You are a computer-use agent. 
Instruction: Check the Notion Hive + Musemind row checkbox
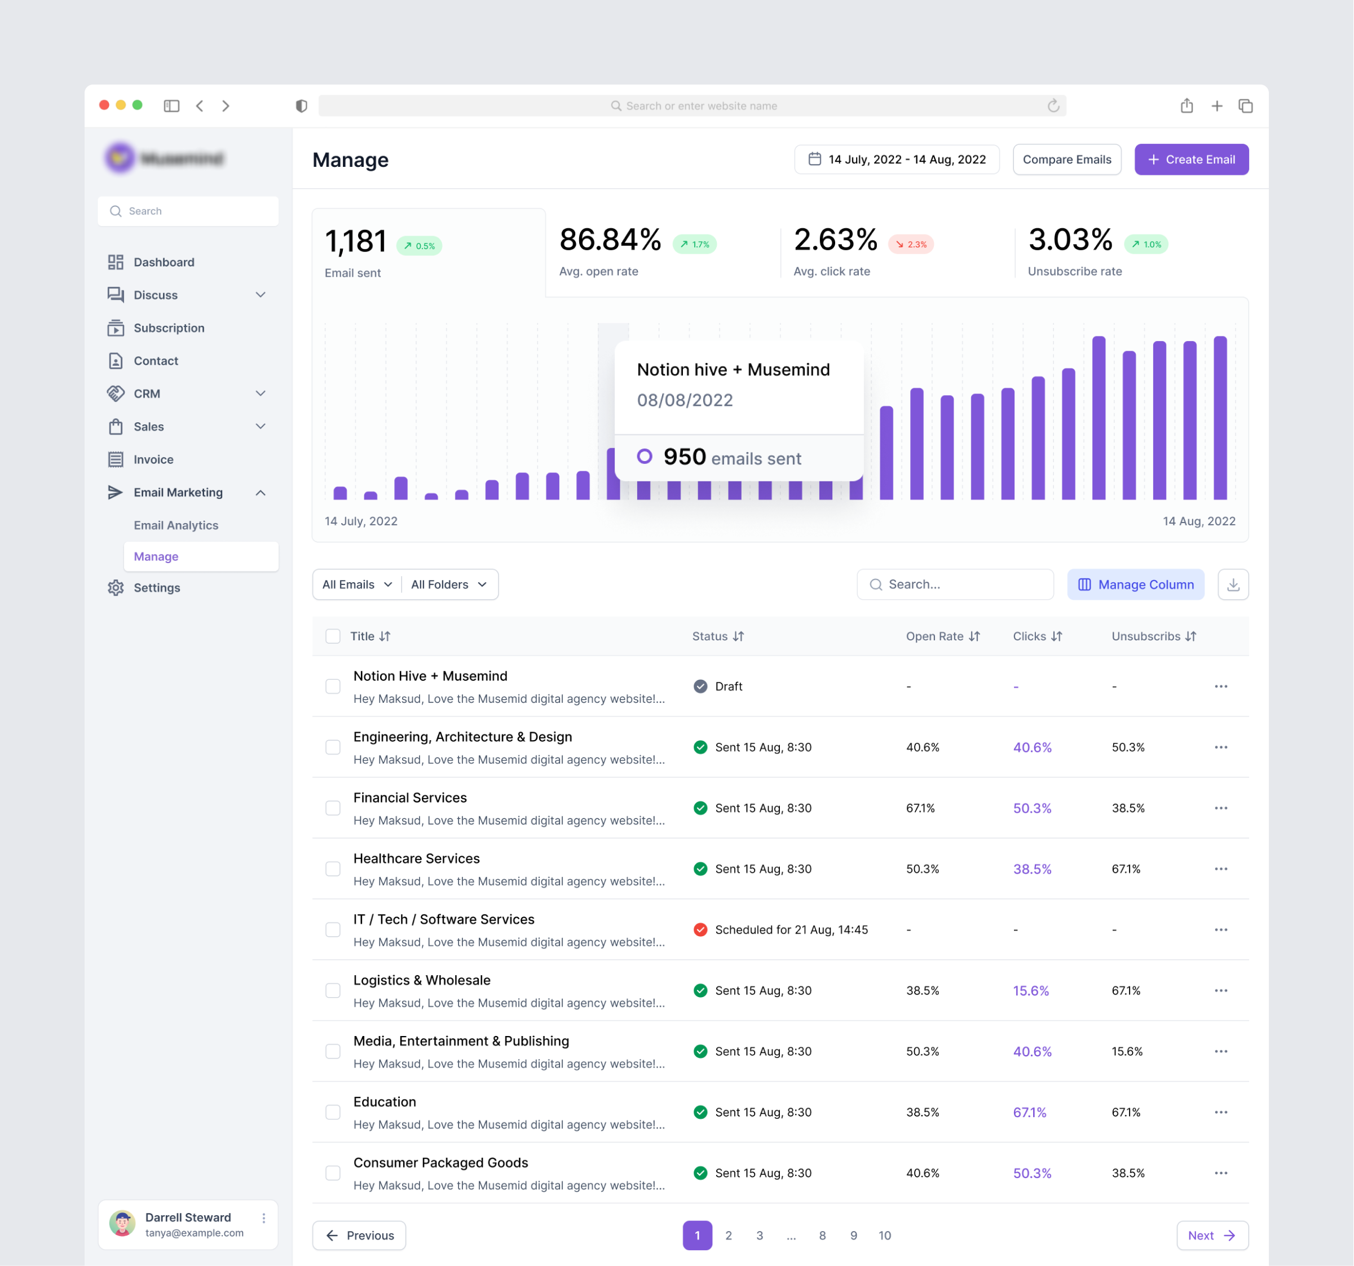pos(333,686)
